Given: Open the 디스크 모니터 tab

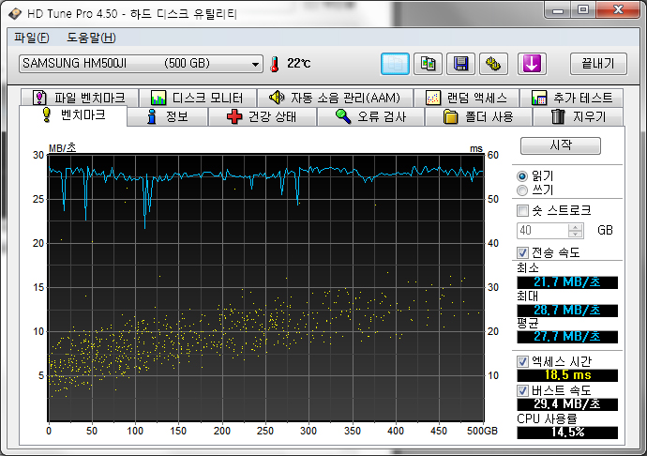Looking at the screenshot, I should tap(197, 98).
